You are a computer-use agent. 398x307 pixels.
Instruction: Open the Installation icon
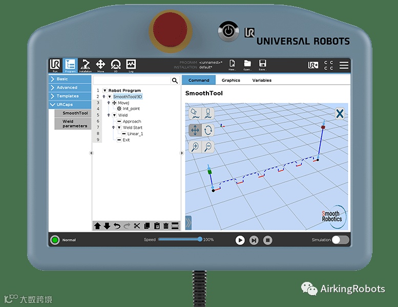click(85, 65)
